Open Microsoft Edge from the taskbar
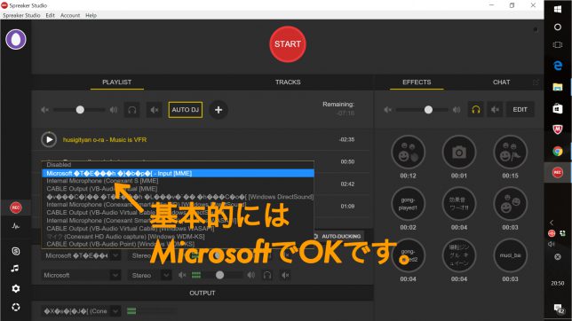This screenshot has height=321, width=572. (558, 66)
